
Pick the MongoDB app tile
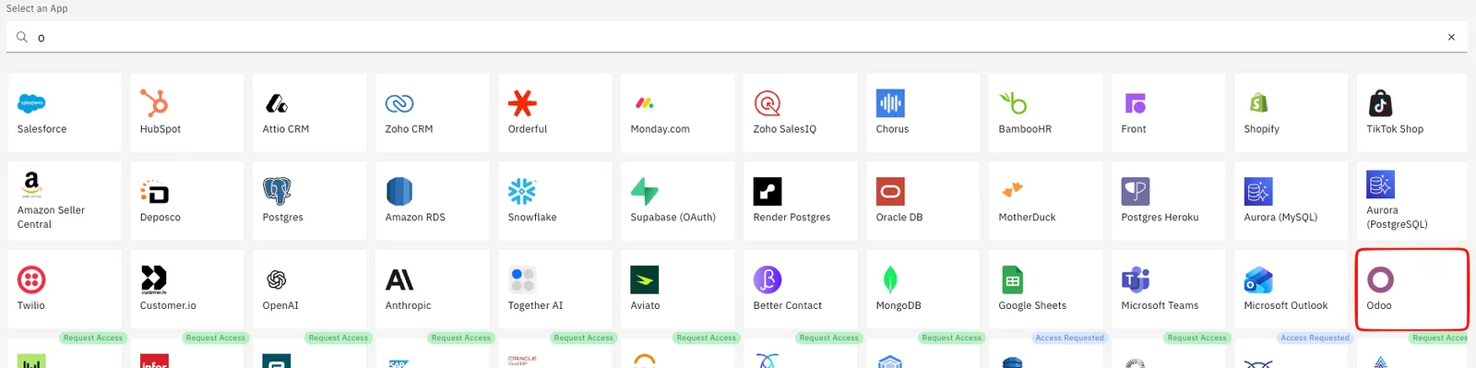pyautogui.click(x=923, y=290)
